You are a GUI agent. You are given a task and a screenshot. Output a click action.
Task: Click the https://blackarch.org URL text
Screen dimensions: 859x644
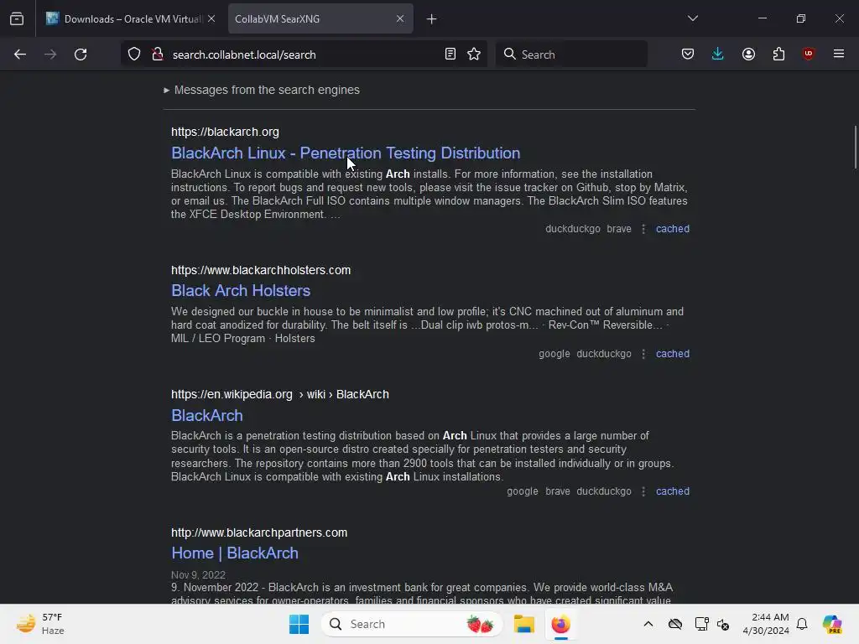(225, 132)
